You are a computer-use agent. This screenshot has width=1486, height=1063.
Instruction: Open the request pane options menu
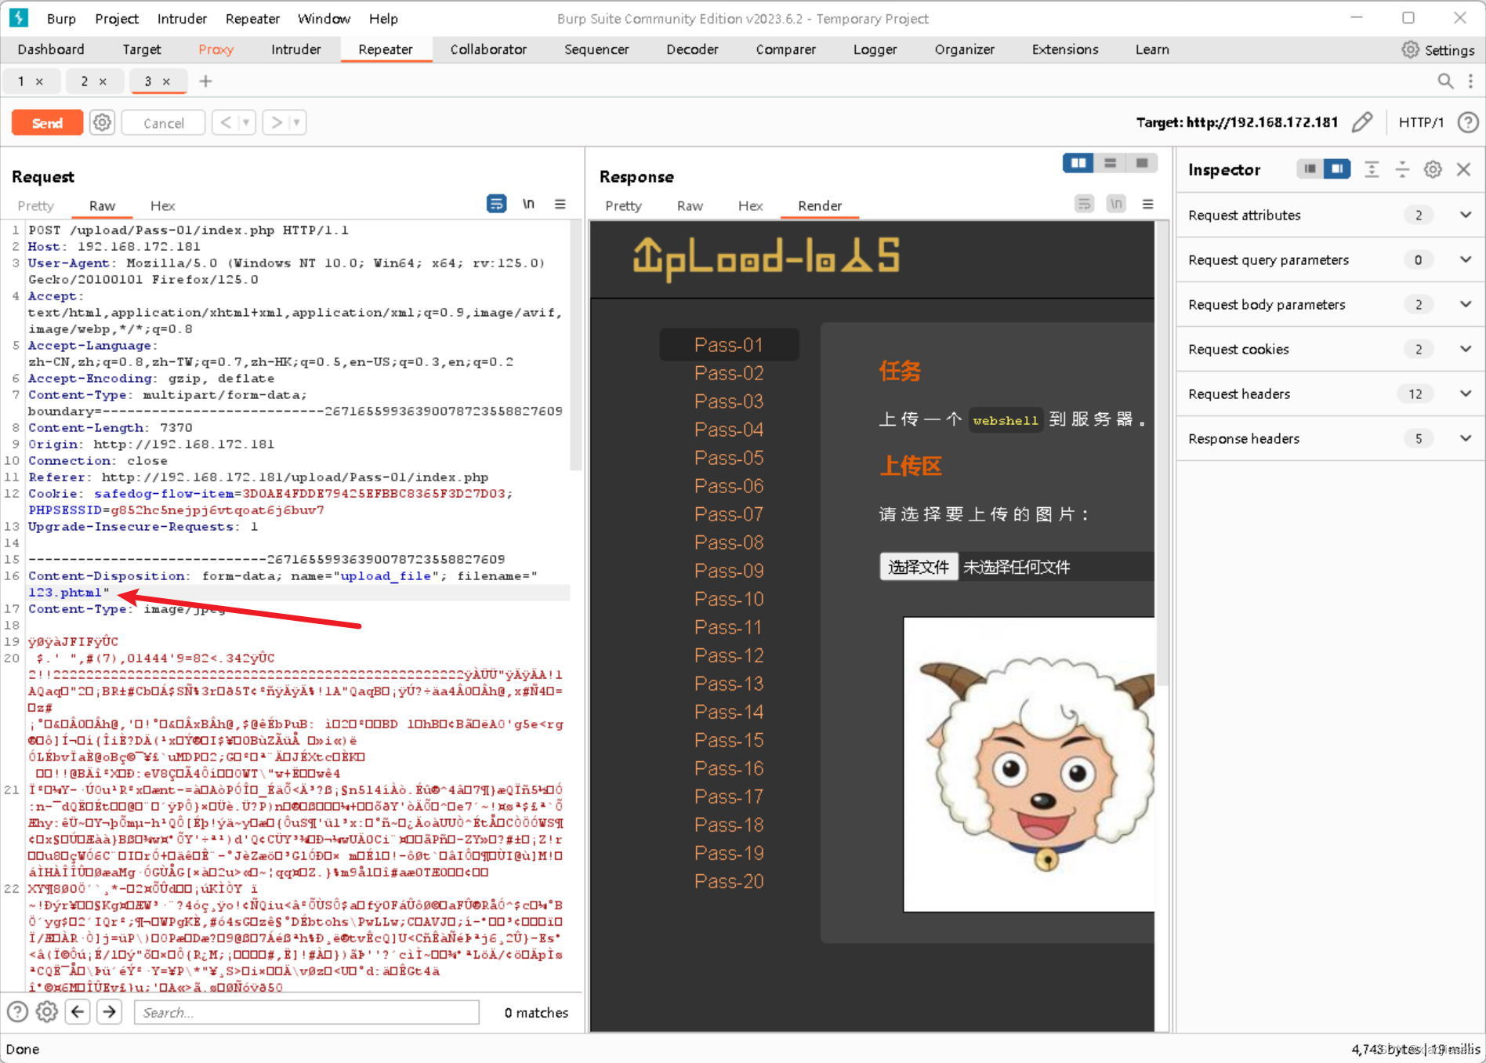point(560,204)
